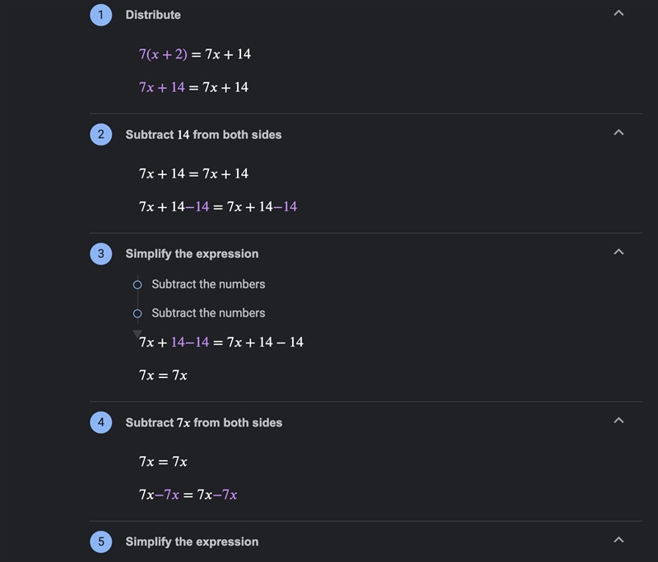Collapse the Distribute step chevron
Image resolution: width=658 pixels, height=562 pixels.
619,13
